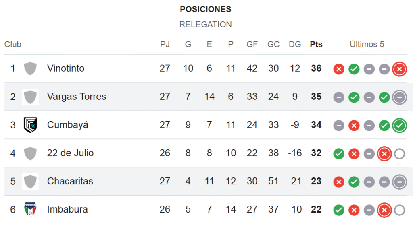Screen dimensions: 413x227
Task: Click Vinotinto's gray shield placeholder logo
Action: coord(30,68)
